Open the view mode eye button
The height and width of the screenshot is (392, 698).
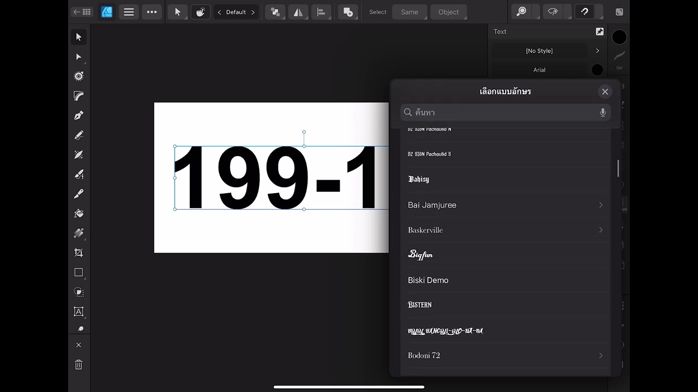[553, 12]
